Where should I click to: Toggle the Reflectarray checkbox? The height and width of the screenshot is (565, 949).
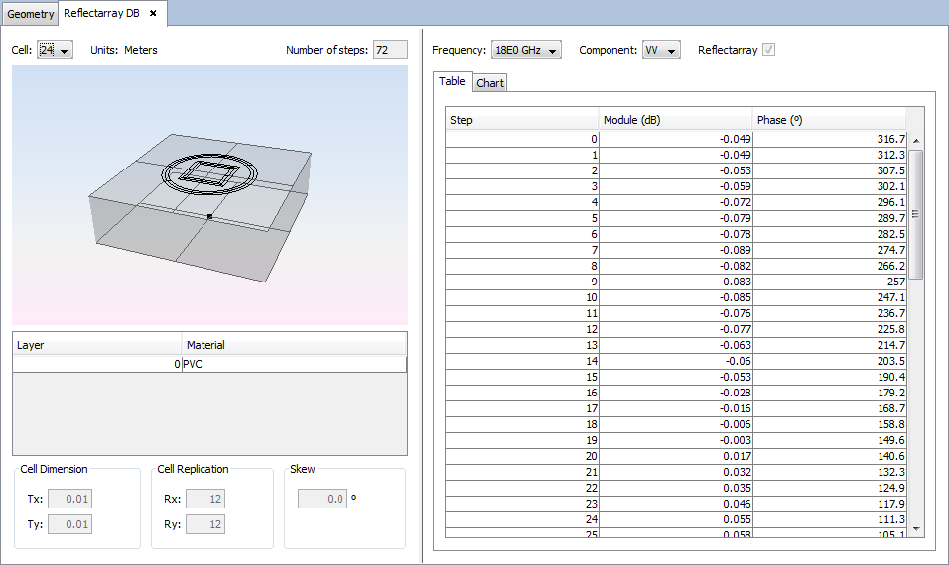point(768,50)
